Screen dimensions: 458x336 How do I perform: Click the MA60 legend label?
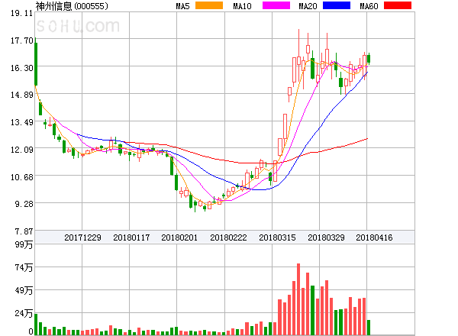tap(369, 6)
